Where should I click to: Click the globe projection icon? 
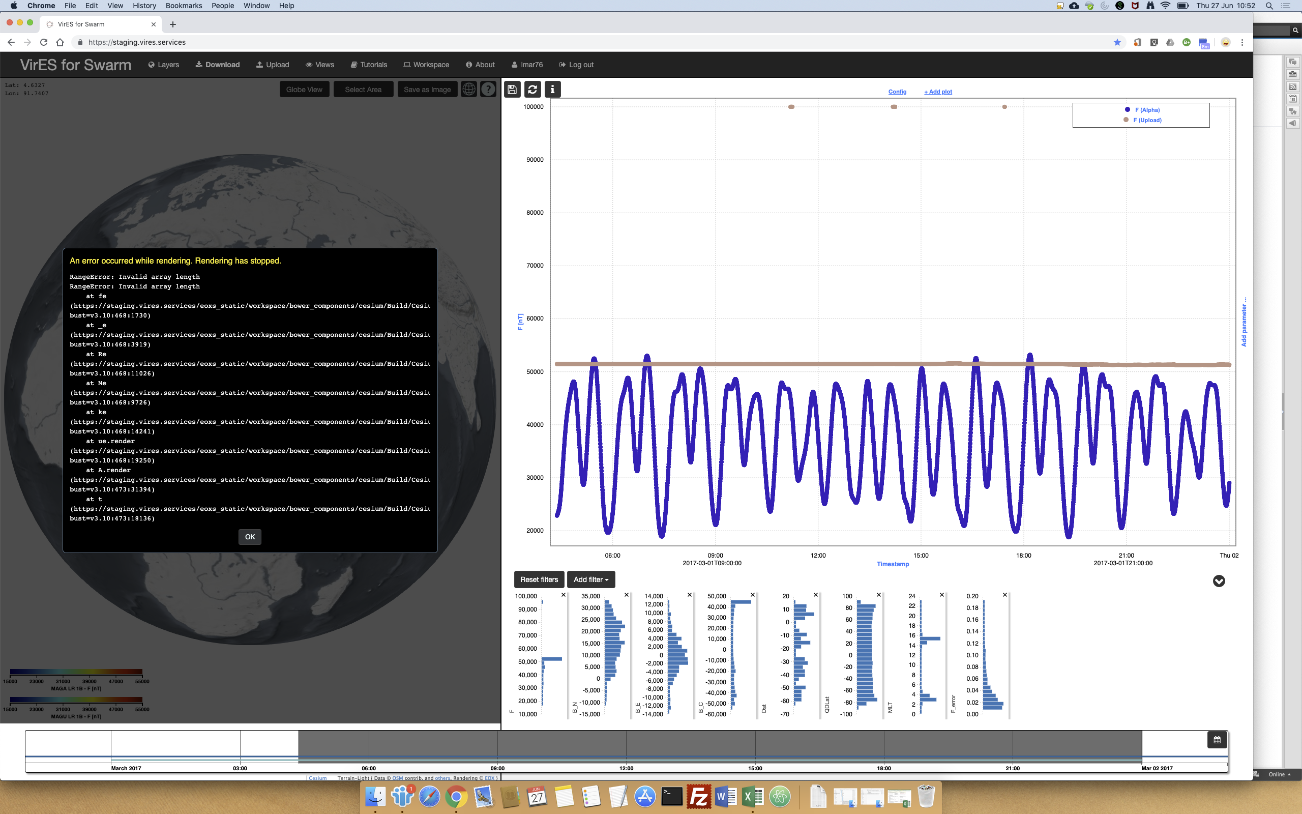(468, 90)
